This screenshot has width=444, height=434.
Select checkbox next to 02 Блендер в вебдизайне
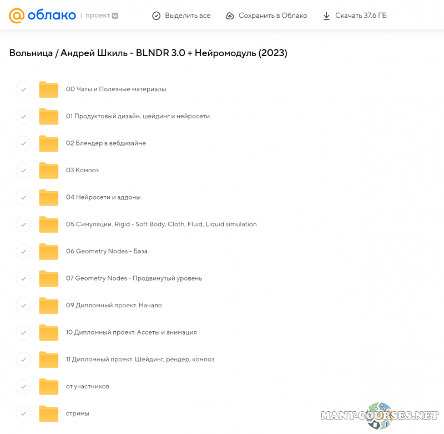pos(23,143)
